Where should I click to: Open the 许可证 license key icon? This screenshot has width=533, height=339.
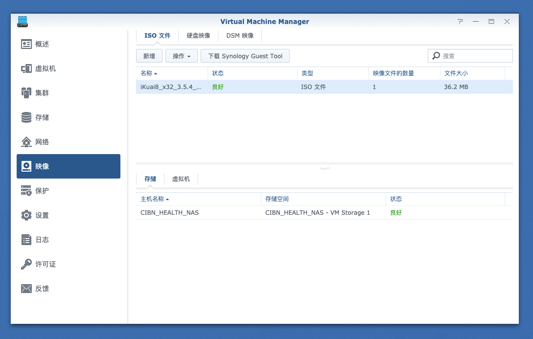coord(26,264)
